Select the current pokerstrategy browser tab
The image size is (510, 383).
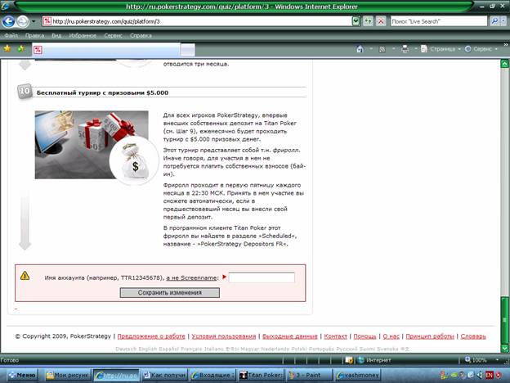point(106,50)
